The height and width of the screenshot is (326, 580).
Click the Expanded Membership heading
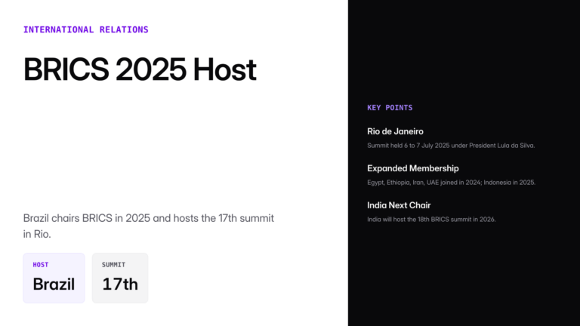412,168
